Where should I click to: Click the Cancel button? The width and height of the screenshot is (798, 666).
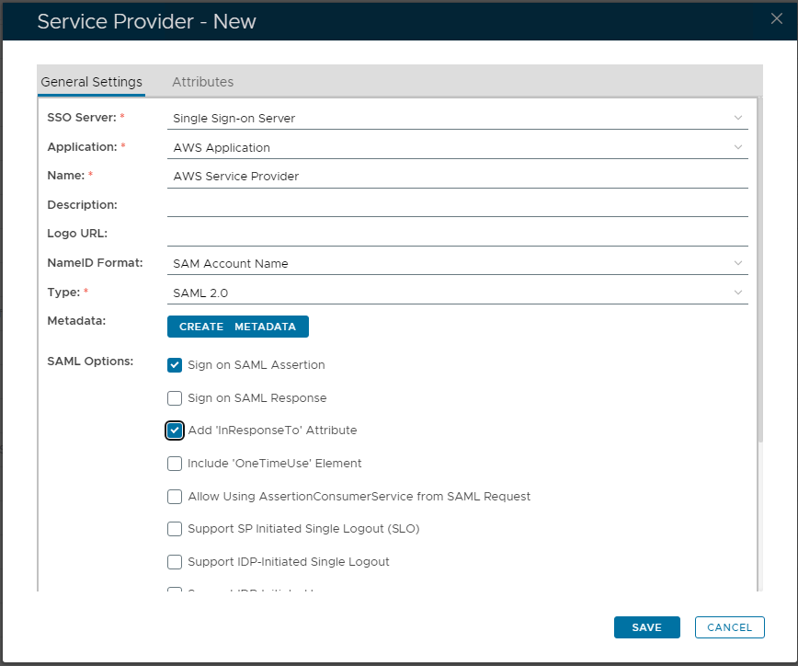(730, 627)
